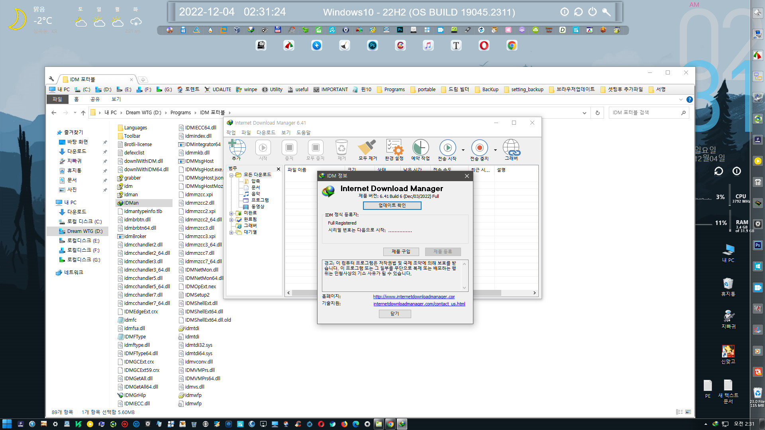Open the dropdown arrow next to Start Queue

(x=463, y=150)
